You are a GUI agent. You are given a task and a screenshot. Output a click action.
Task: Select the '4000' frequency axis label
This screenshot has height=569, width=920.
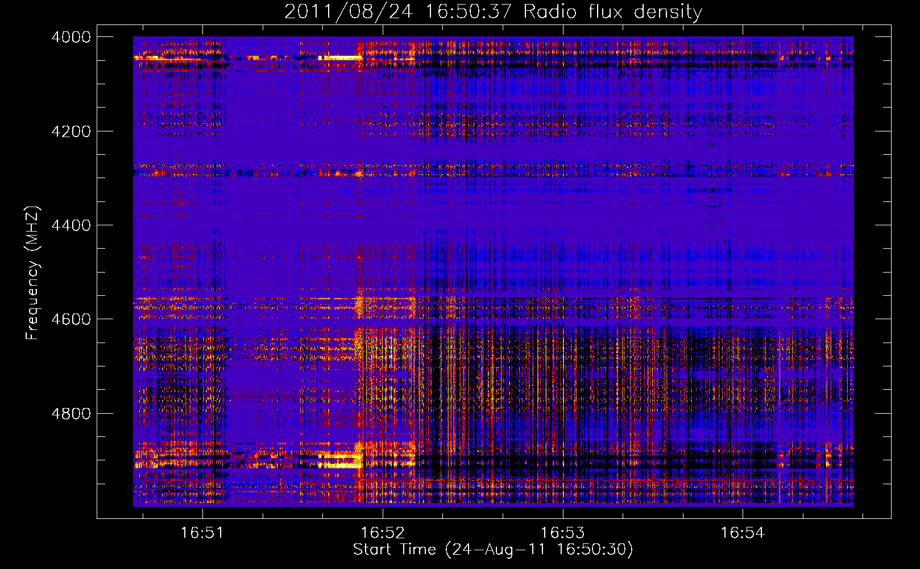71,37
